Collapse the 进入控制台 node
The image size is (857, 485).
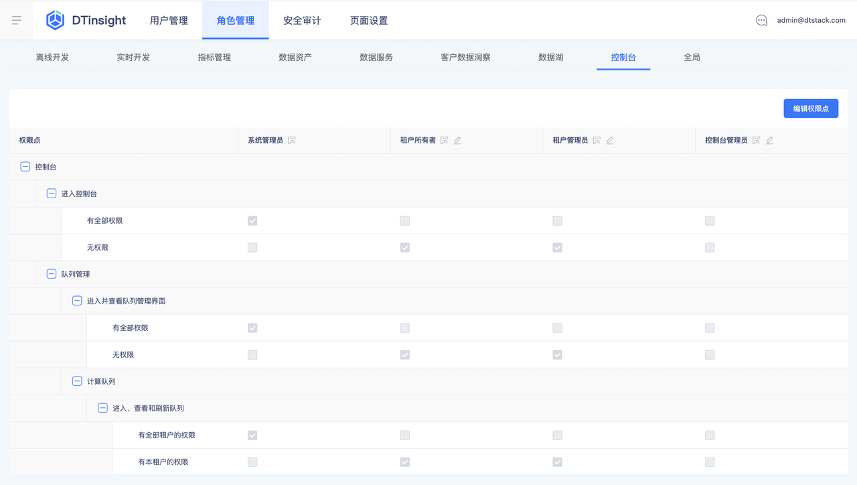[x=52, y=194]
